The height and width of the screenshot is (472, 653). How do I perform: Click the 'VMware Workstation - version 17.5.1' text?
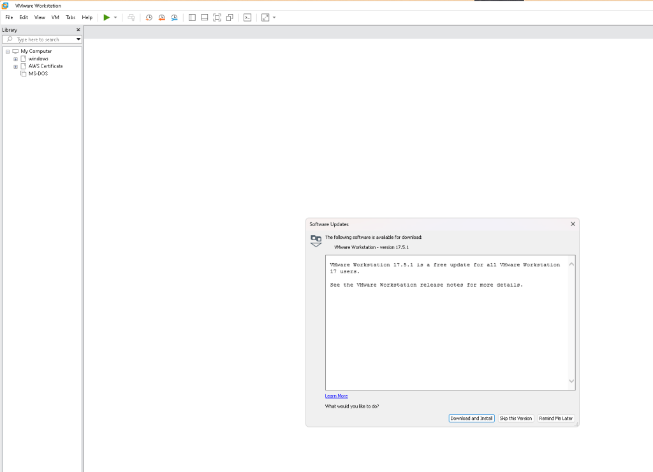[371, 247]
